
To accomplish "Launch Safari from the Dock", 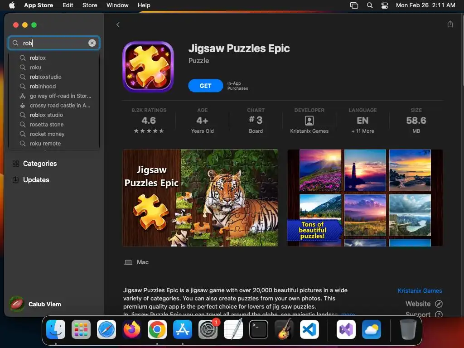I will 106,329.
